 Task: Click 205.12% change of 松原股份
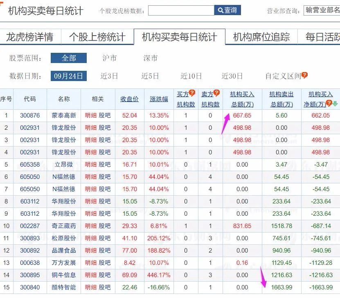[159, 238]
